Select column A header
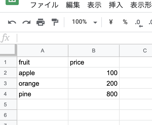This screenshot has height=125, width=152. pos(43,51)
